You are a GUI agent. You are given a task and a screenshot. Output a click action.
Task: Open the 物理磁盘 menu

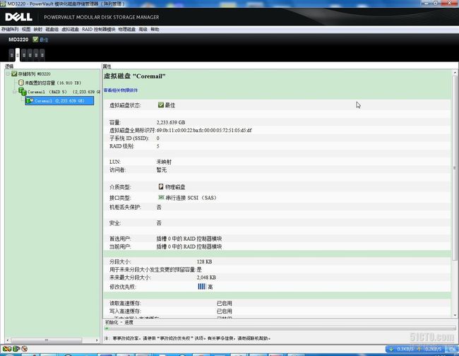[x=126, y=30]
